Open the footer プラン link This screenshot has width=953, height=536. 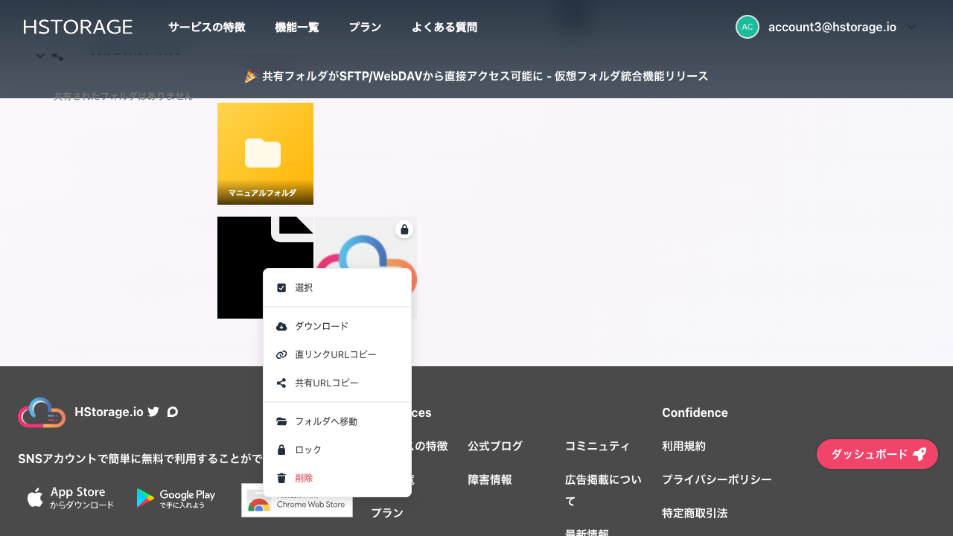pos(387,513)
